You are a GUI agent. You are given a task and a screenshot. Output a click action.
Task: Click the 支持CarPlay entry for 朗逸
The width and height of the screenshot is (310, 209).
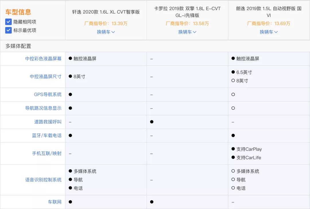(x=249, y=149)
